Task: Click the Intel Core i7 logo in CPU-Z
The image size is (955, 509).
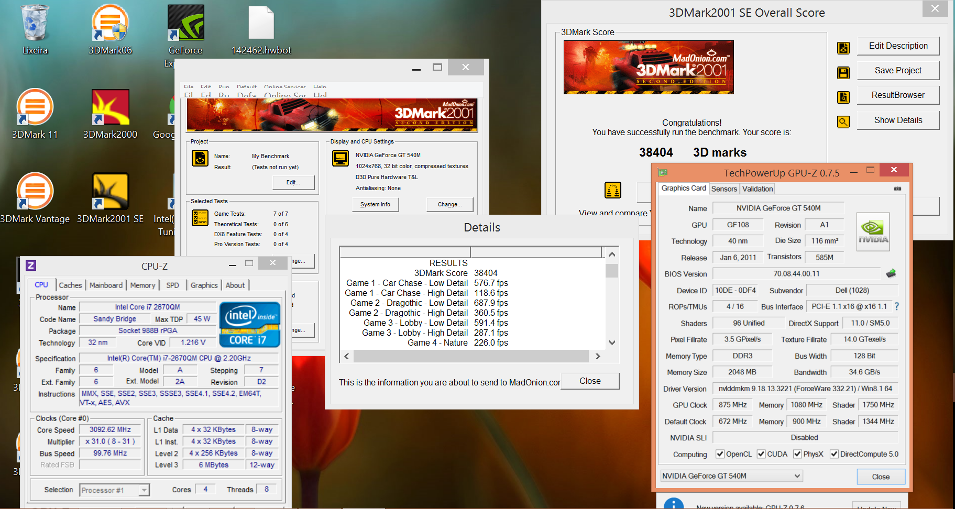Action: point(250,324)
